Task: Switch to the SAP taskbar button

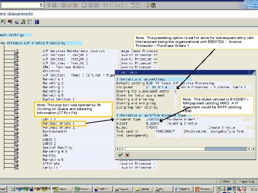Action: [103, 189]
